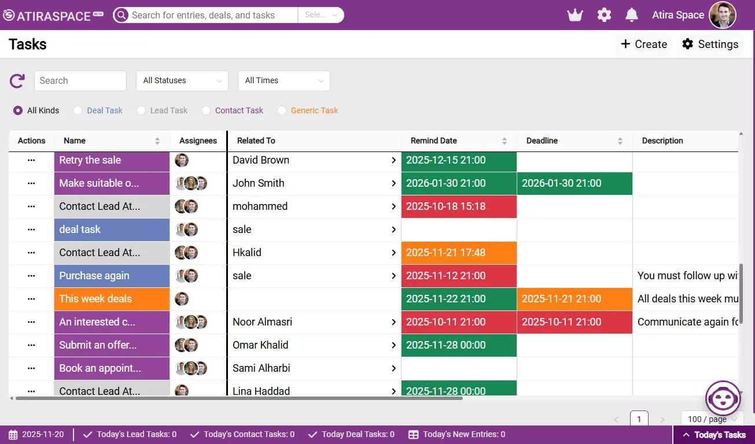The height and width of the screenshot is (444, 755).
Task: Open actions menu for Retry the sale
Action: pos(31,160)
